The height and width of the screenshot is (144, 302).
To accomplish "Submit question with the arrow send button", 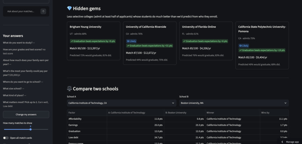I will (x=43, y=11).
